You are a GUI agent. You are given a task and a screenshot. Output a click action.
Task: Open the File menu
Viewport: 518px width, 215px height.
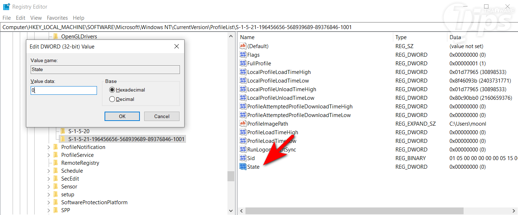pyautogui.click(x=7, y=18)
